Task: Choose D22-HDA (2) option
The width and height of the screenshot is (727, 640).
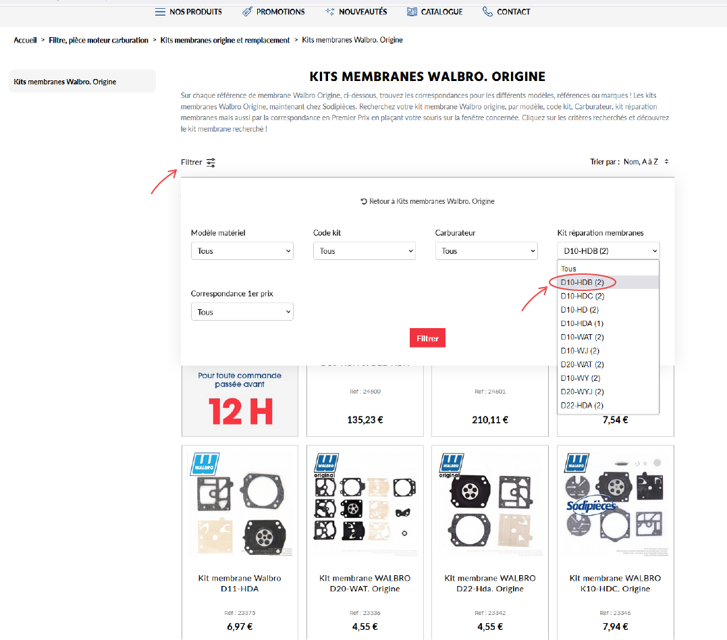Action: (x=608, y=405)
